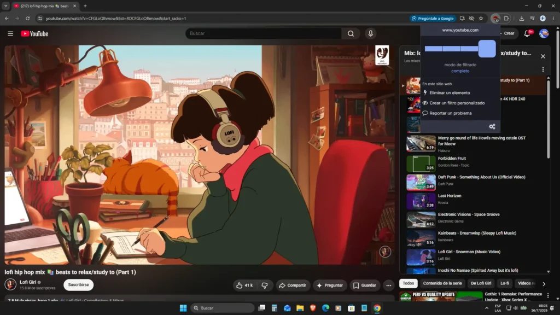Open File Explorer from taskbar
This screenshot has height=315, width=560.
300,308
